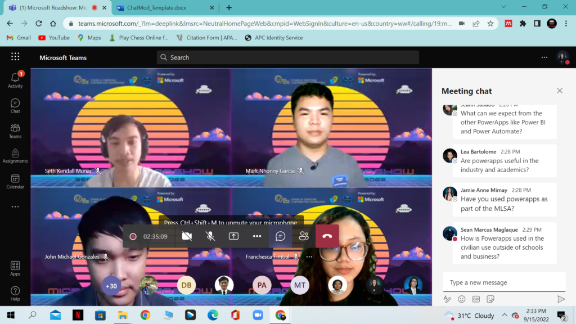Open profile avatar menu in Teams

click(x=562, y=57)
